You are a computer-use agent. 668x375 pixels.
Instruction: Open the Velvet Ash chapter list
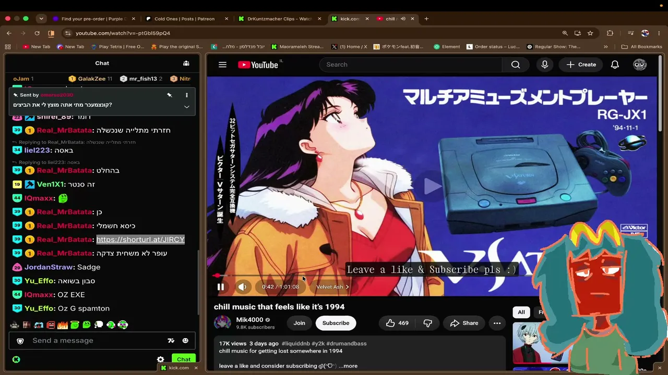click(x=332, y=287)
